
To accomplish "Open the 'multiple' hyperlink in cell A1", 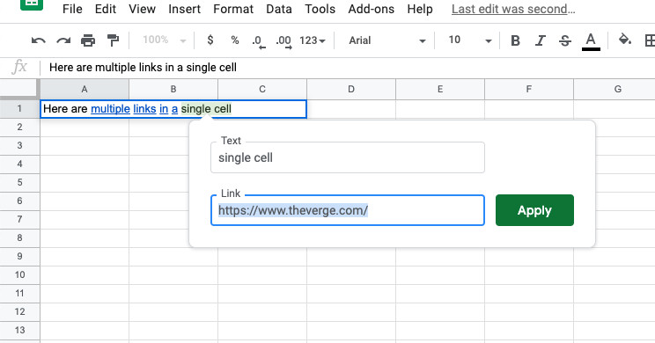I will (x=110, y=109).
